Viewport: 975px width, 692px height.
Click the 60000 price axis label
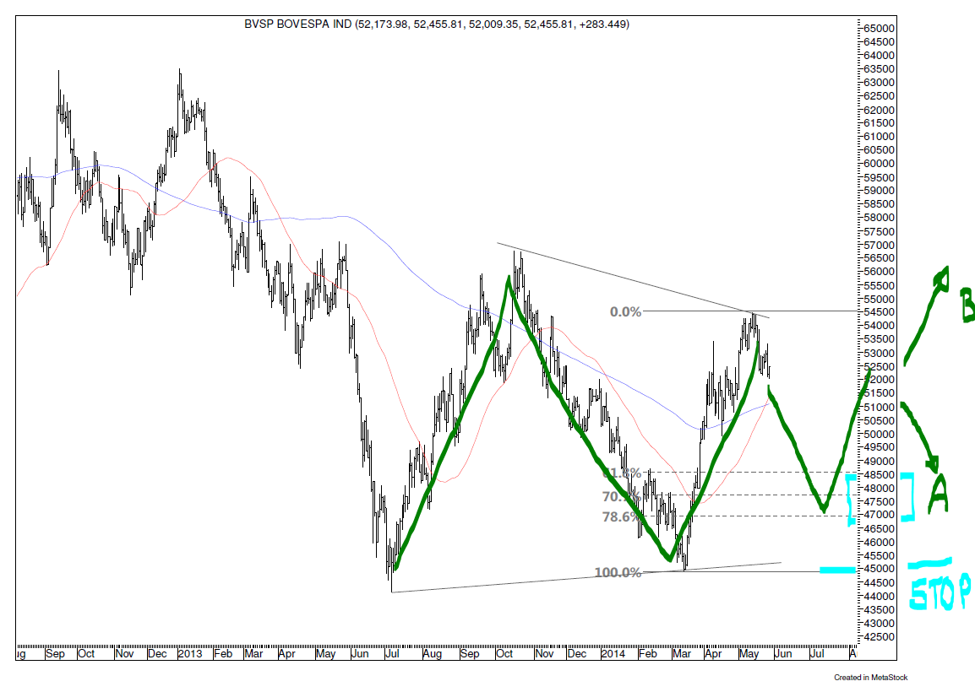[880, 164]
